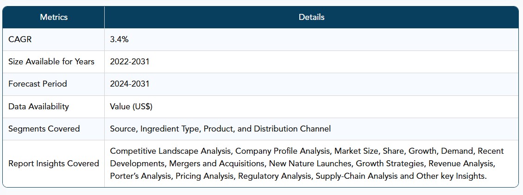The height and width of the screenshot is (195, 523).
Task: Click the 2022-2031 value cell
Action: (130, 62)
